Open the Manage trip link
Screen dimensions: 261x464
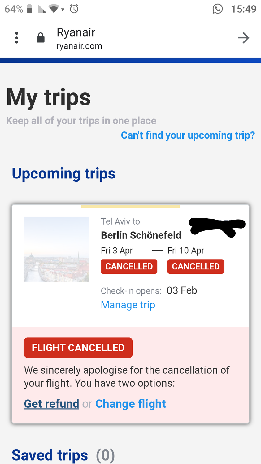click(128, 305)
